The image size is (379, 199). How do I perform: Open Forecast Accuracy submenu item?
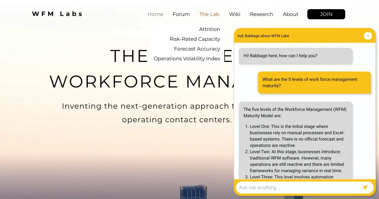pos(197,49)
